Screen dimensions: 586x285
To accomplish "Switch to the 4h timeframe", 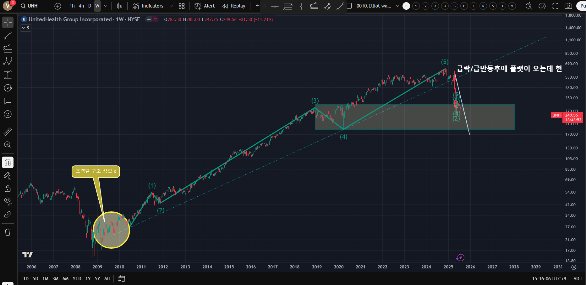I will (81, 6).
